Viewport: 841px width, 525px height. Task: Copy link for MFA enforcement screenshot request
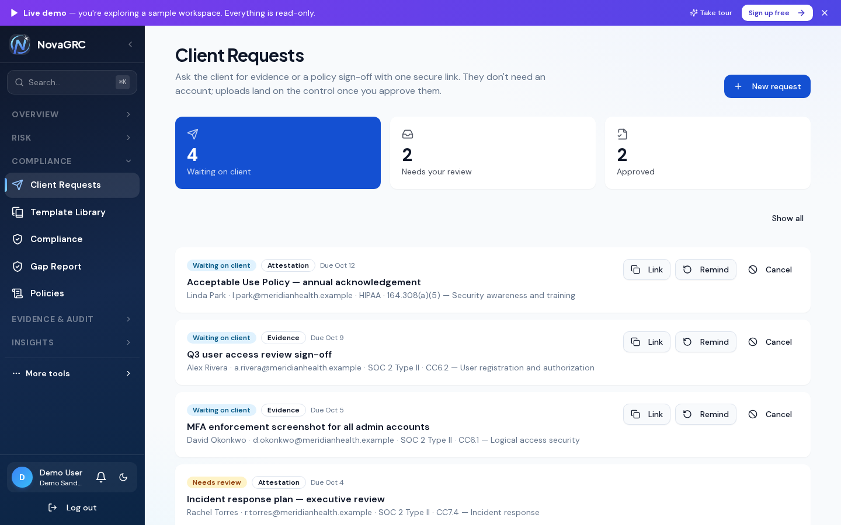pyautogui.click(x=647, y=414)
